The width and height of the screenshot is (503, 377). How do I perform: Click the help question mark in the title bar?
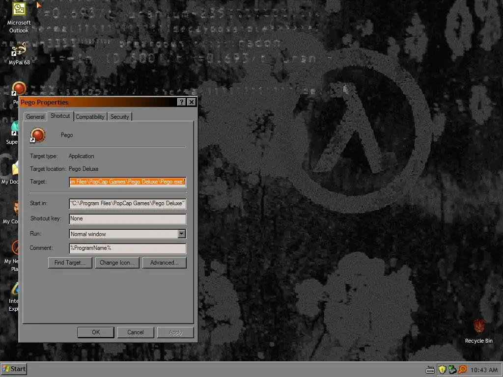coord(182,102)
